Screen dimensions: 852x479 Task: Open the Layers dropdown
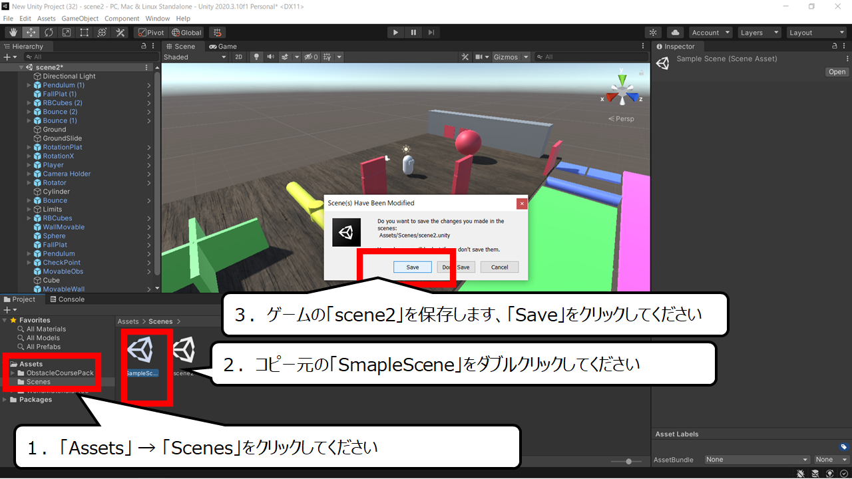pos(759,32)
